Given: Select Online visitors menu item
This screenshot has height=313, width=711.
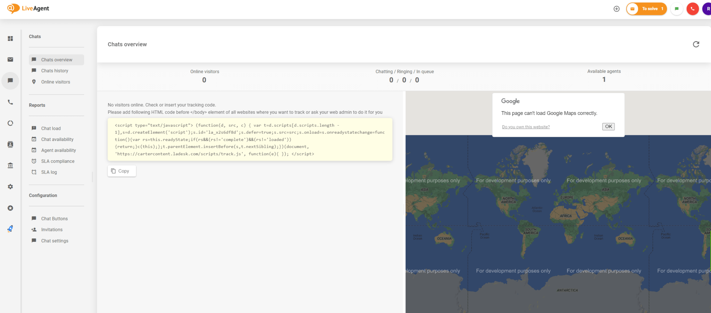Looking at the screenshot, I should [x=56, y=82].
